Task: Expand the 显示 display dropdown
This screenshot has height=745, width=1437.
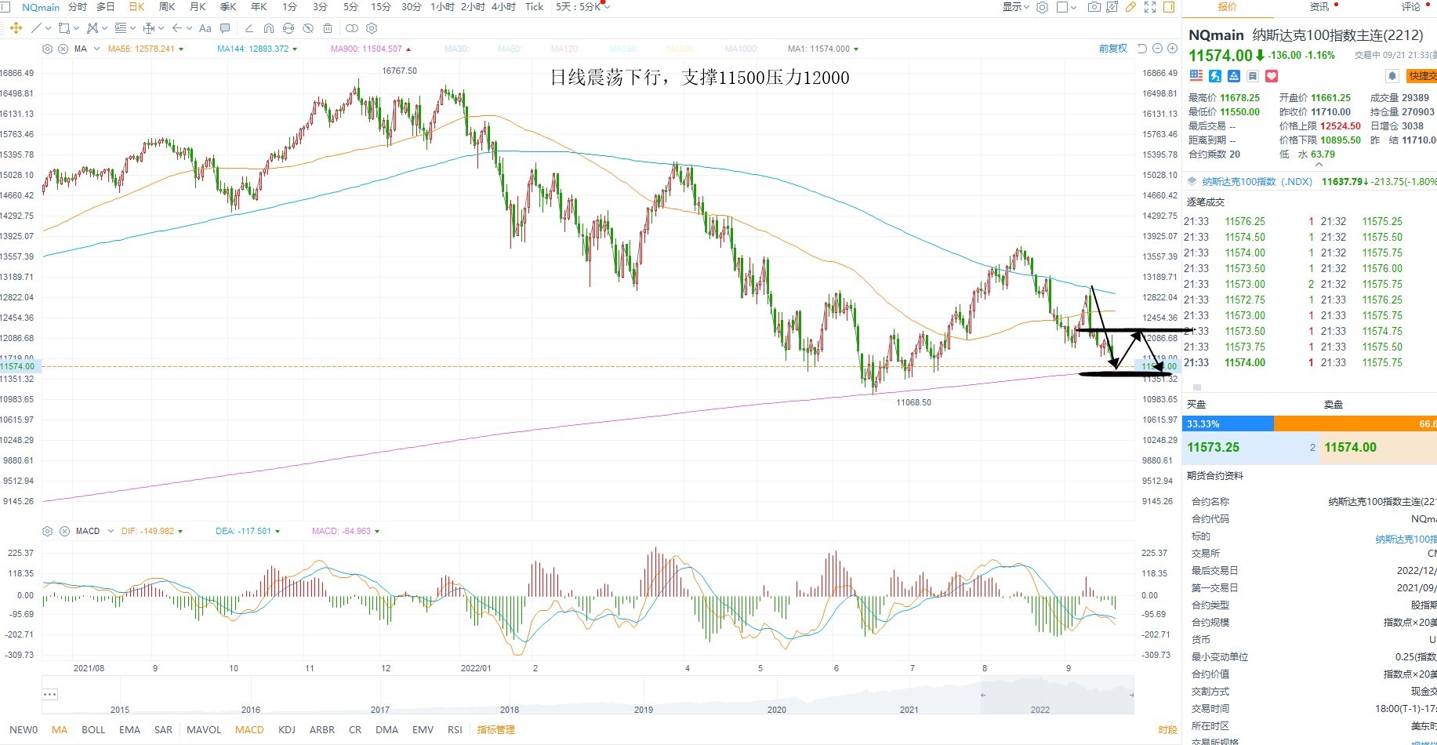Action: pos(1016,7)
